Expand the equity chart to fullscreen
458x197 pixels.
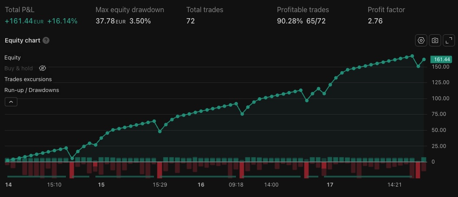(448, 40)
